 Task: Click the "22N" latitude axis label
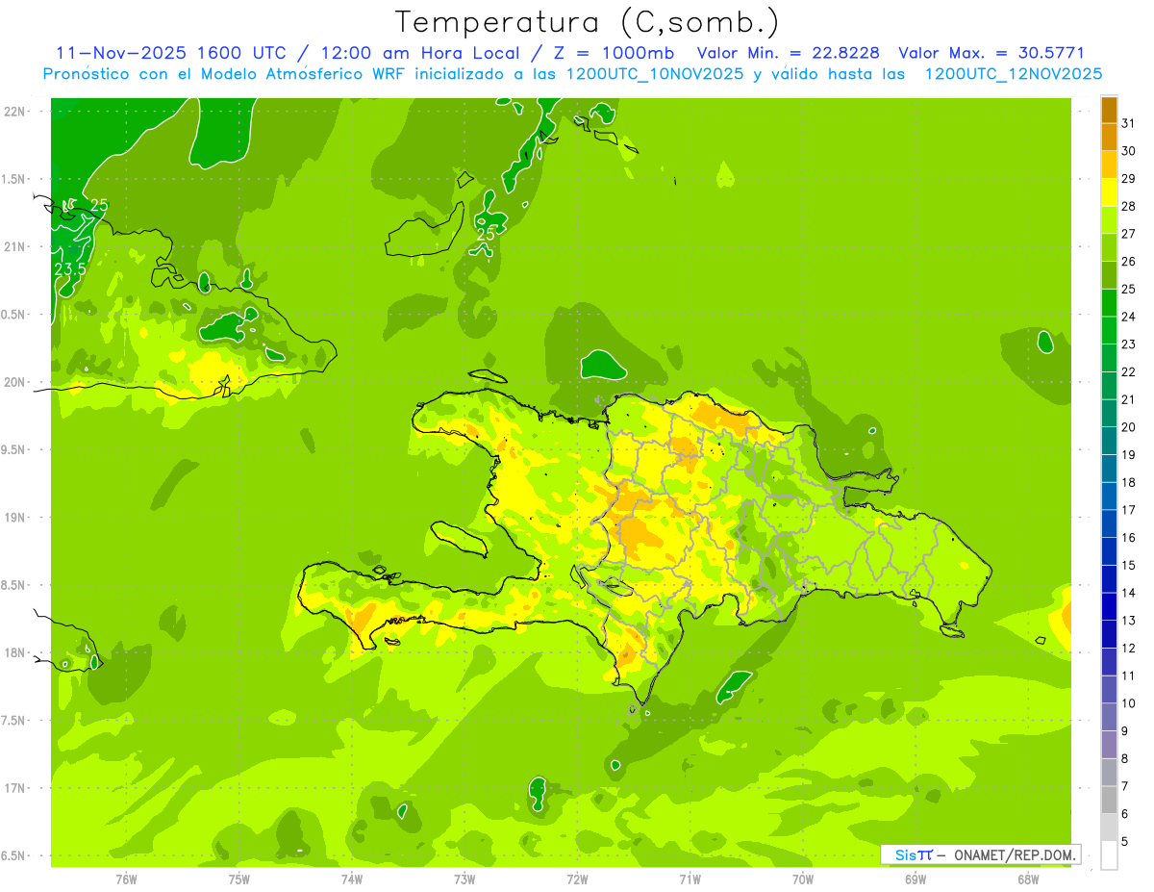tap(14, 111)
